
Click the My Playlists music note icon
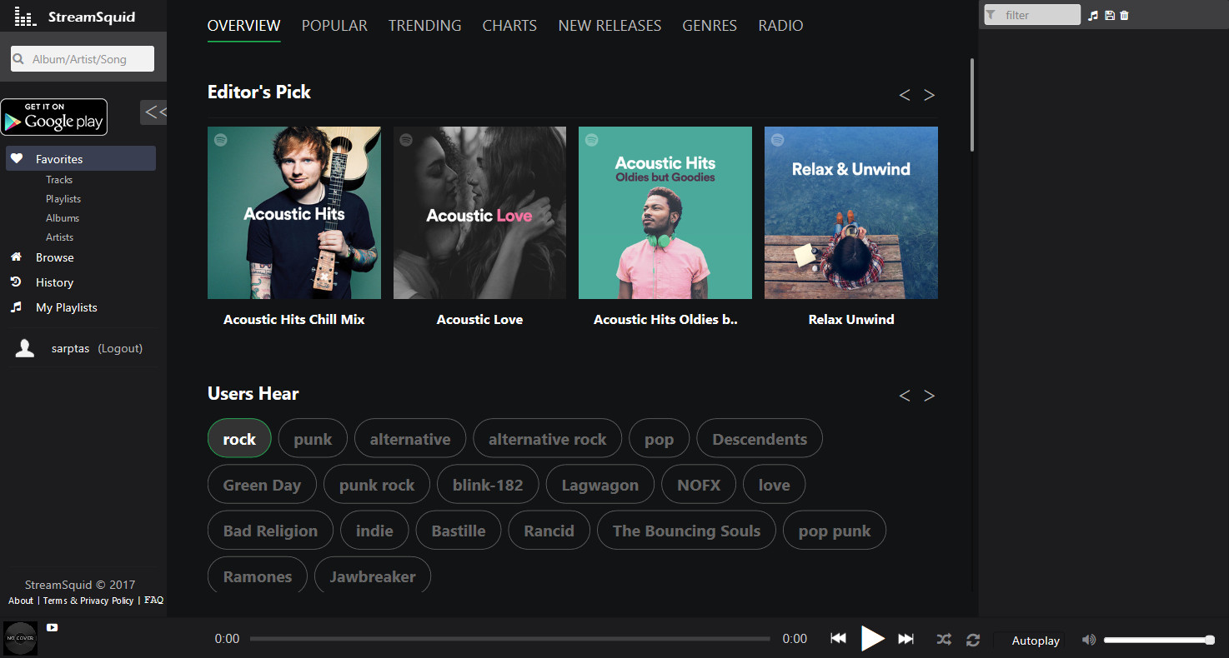tap(16, 307)
